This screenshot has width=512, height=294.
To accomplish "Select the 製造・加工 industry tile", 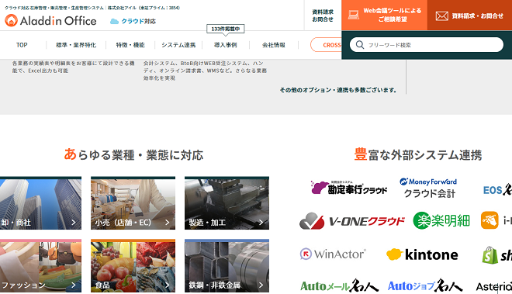I will tap(227, 203).
